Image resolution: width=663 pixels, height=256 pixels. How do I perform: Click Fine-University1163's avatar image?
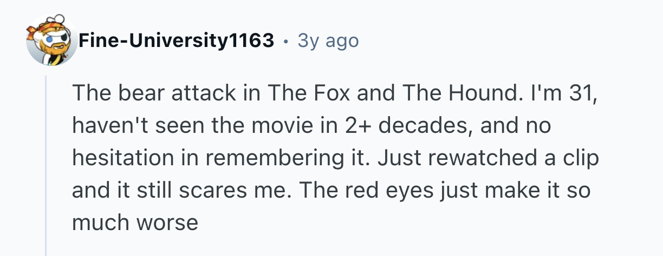53,41
